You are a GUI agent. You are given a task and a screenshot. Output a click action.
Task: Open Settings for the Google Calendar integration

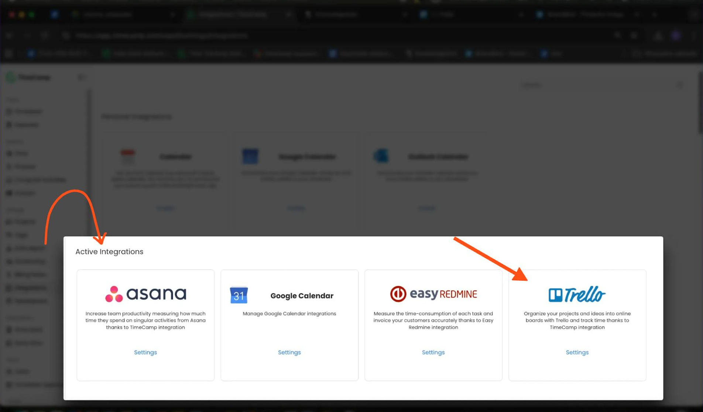pos(289,352)
